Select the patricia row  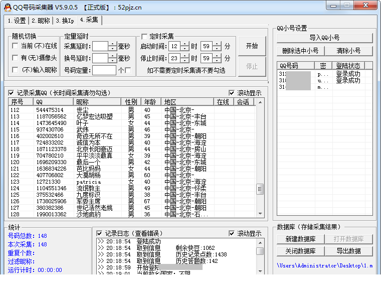(x=132, y=182)
